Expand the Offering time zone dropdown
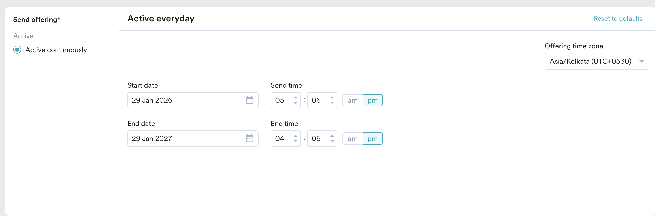Screen dimensions: 655x216 [596, 61]
